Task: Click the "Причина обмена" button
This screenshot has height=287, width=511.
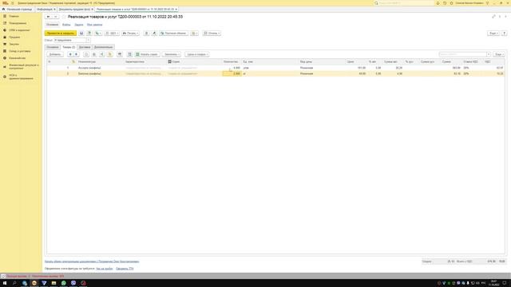Action: point(173,33)
